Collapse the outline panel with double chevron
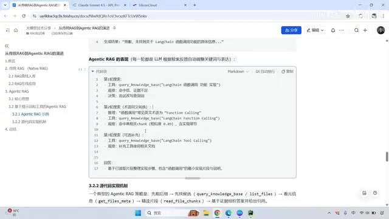This screenshot has width=389, height=219. [7, 46]
